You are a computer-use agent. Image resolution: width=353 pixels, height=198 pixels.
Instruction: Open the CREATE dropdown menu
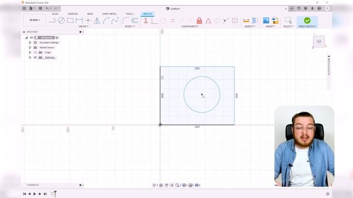[83, 26]
